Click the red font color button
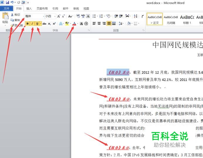This screenshot has height=158, width=203. [x=75, y=23]
